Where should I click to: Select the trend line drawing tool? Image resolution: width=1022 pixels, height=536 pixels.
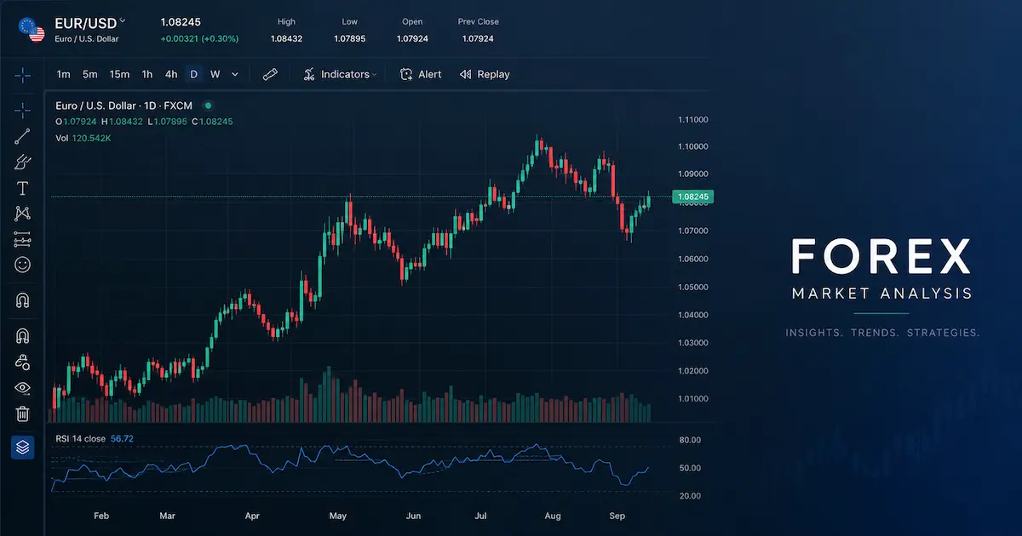[23, 136]
